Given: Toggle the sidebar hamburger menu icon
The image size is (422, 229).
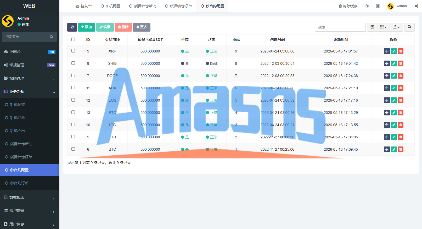Looking at the screenshot, I should coord(65,6).
